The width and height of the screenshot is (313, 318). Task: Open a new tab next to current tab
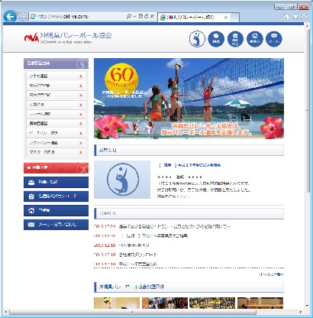click(235, 18)
